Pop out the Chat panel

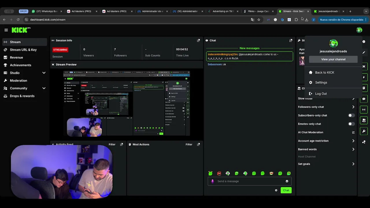pos(291,40)
